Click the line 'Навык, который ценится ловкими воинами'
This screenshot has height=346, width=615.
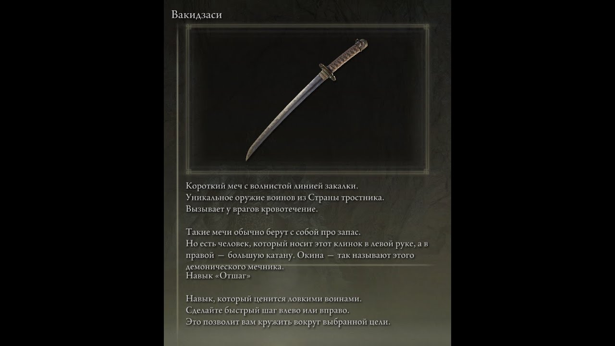pos(273,299)
